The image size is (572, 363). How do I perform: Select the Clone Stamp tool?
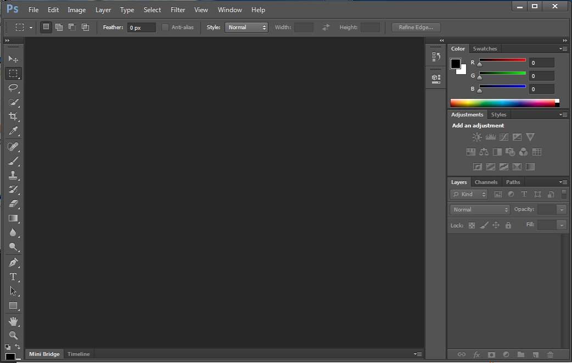(13, 175)
